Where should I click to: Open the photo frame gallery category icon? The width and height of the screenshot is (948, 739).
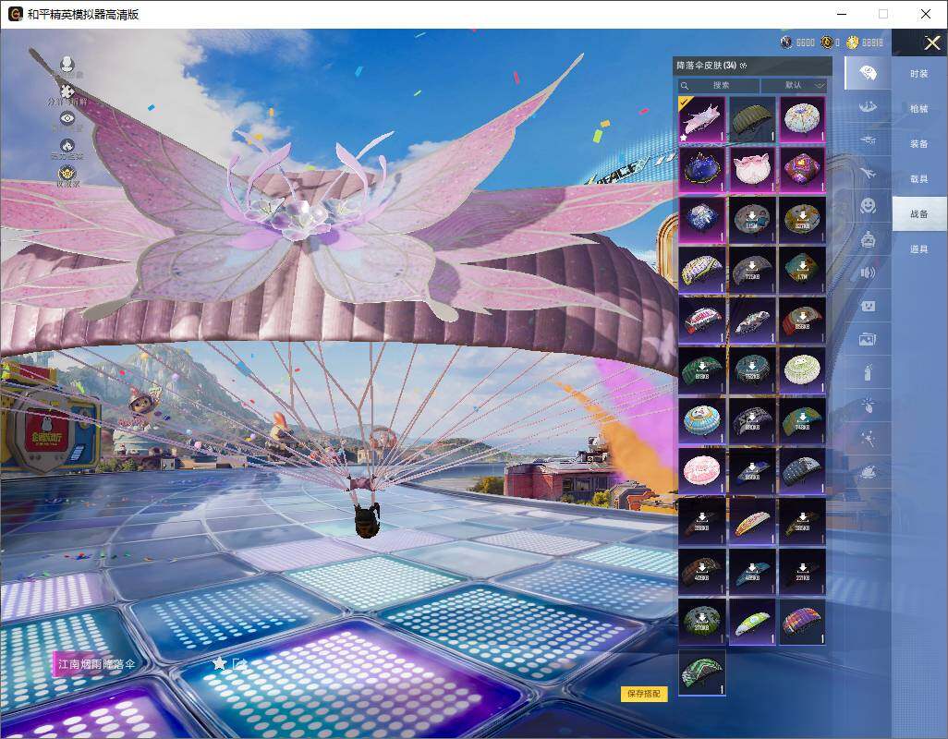click(868, 340)
